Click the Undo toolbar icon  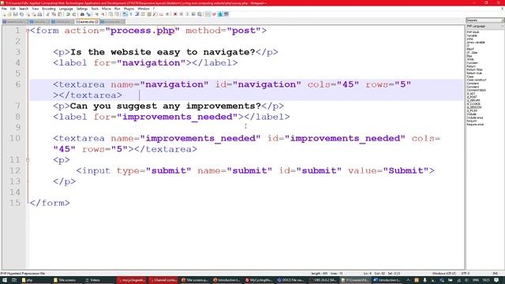[68, 14]
